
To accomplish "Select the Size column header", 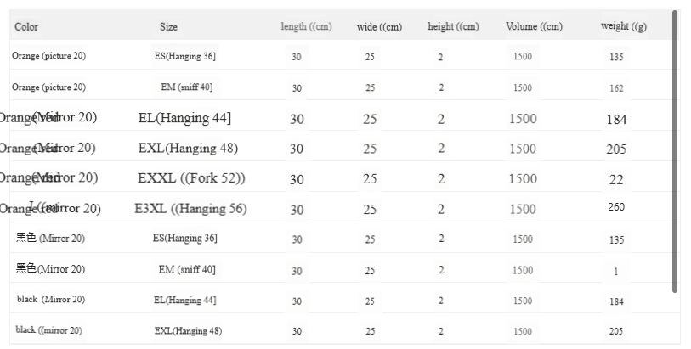I will click(168, 27).
